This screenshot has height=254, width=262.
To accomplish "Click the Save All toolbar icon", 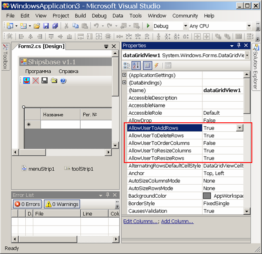I will [53, 26].
